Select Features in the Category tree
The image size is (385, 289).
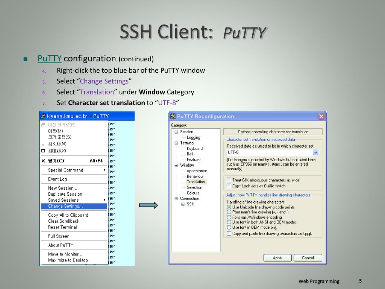194,160
